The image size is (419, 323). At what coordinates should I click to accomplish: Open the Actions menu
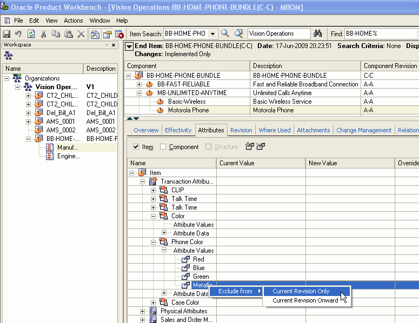click(74, 21)
